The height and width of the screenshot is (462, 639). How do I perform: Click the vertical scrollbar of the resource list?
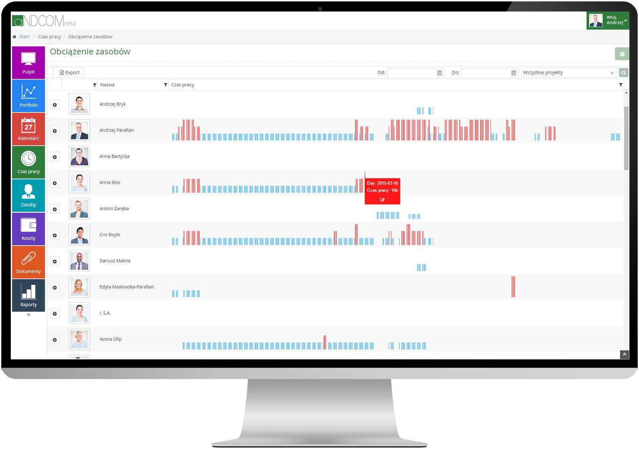[x=626, y=138]
